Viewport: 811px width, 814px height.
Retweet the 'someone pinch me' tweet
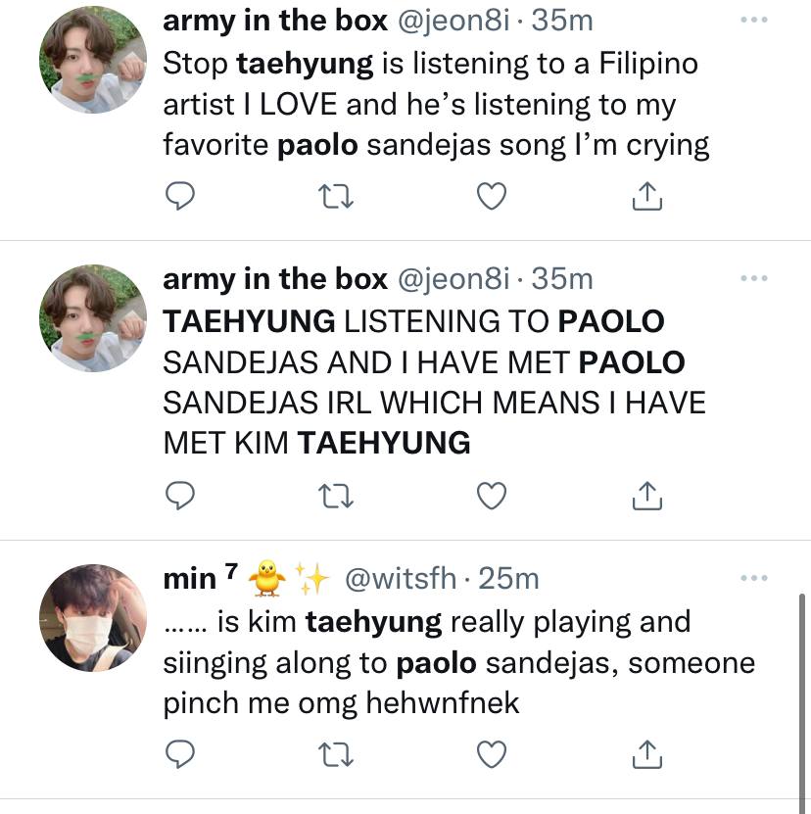coord(335,754)
